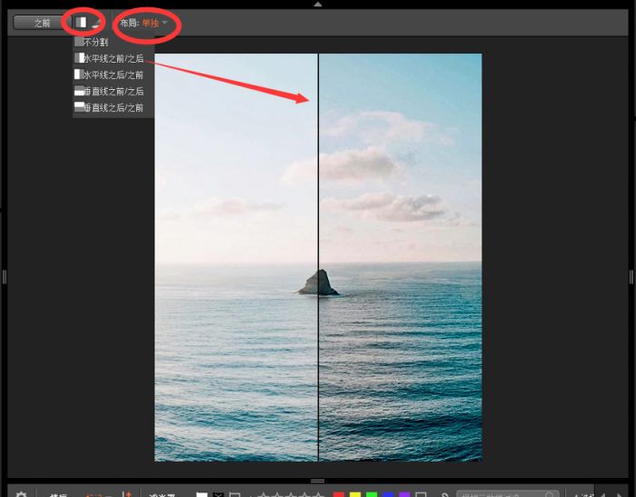Expand the right side panel handle

tap(631, 276)
